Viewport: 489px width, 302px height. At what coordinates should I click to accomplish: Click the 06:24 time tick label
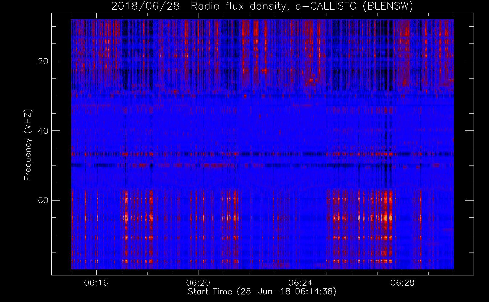click(x=301, y=283)
